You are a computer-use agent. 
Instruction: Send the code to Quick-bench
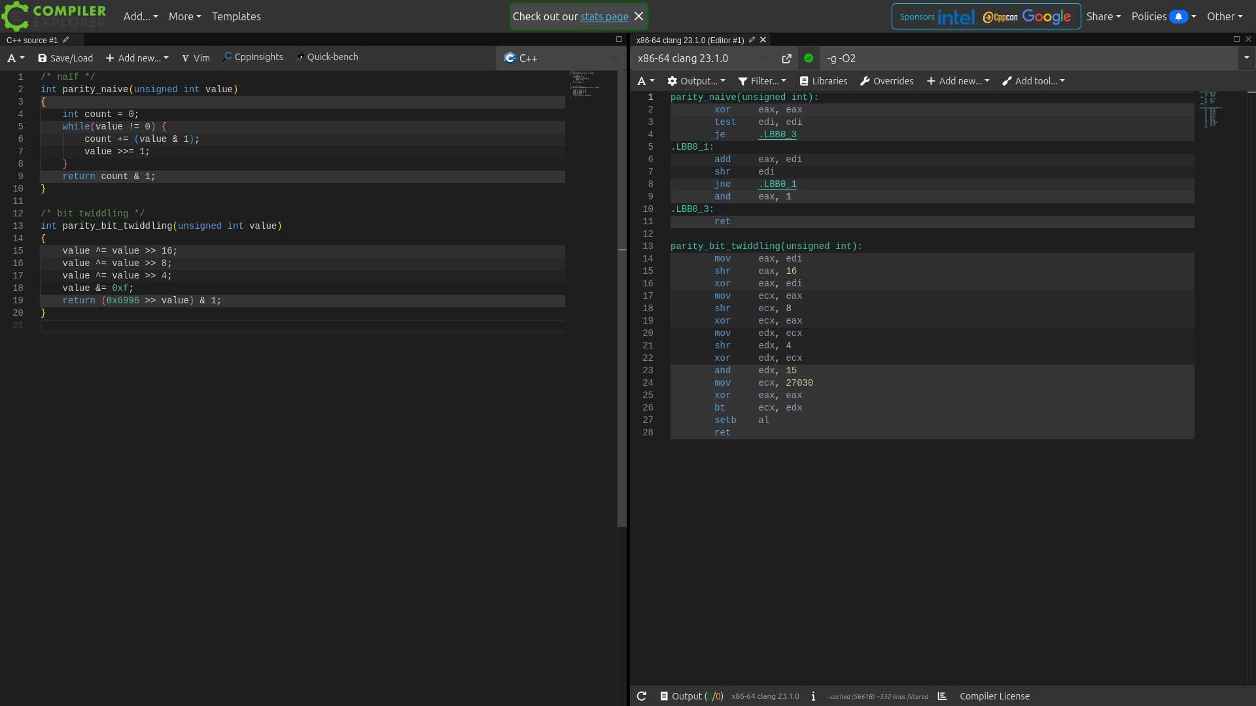click(326, 58)
